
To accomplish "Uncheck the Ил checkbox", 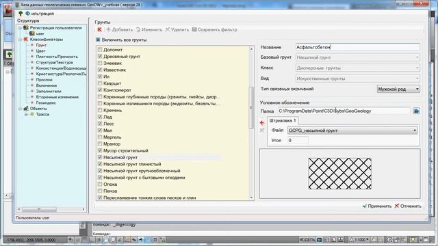I will (100, 77).
